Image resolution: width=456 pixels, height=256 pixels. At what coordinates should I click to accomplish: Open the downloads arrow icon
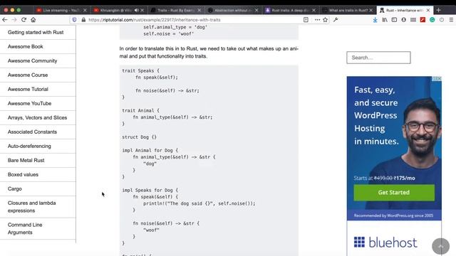[375, 20]
